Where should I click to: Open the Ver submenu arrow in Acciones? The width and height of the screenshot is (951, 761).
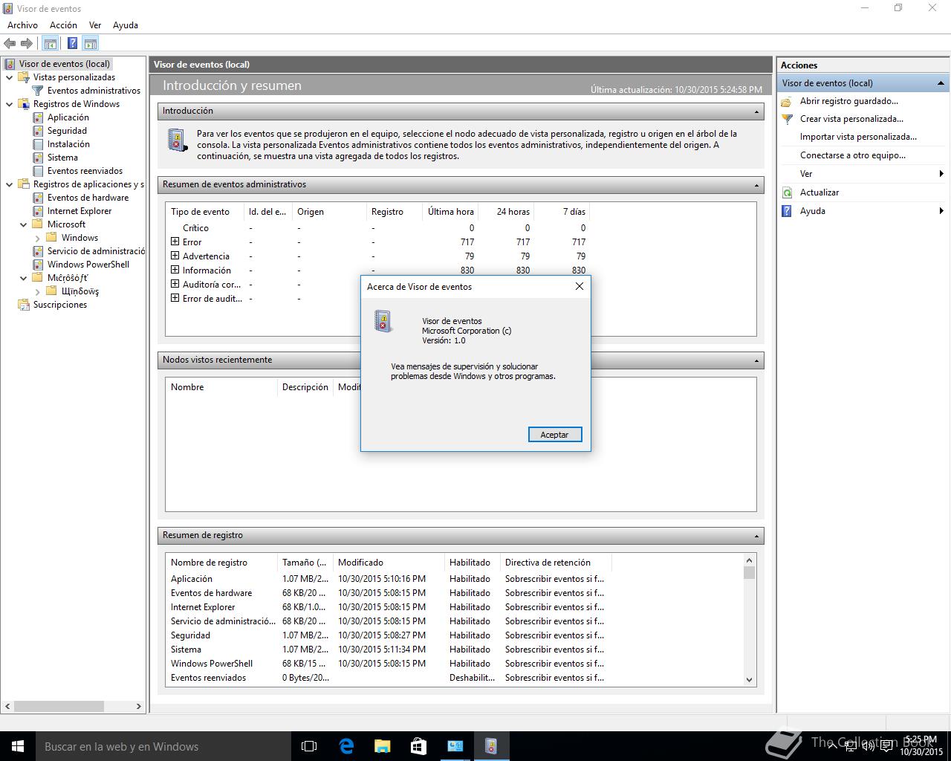[941, 174]
